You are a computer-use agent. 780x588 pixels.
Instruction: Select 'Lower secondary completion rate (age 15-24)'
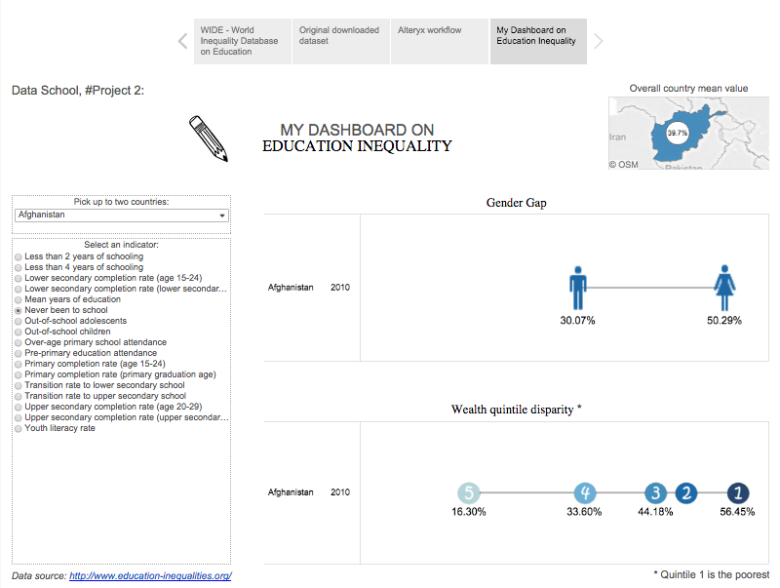[x=108, y=278]
